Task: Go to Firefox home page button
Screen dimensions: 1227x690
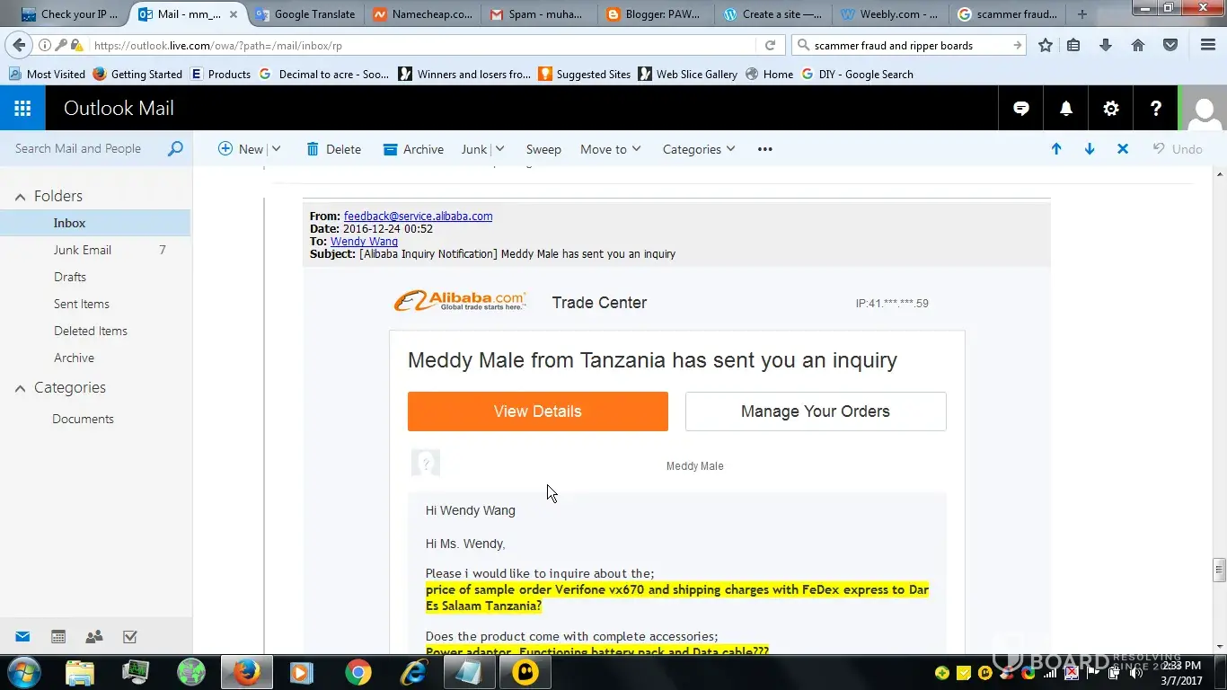Action: coord(1138,45)
